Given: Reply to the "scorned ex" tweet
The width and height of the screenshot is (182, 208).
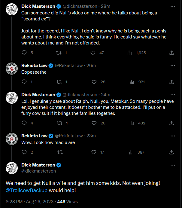Looking at the screenshot, I should coord(25,53).
